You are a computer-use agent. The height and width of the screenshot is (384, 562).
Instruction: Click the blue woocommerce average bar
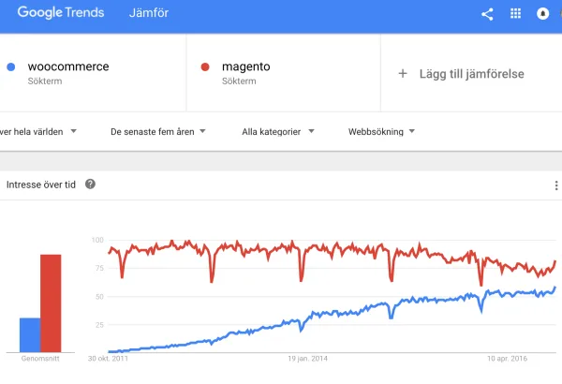tap(30, 335)
